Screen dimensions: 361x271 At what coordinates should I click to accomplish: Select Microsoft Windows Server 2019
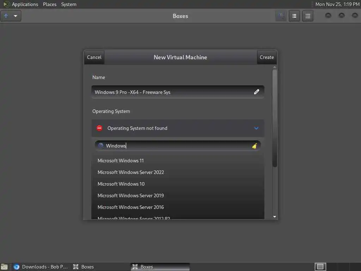pyautogui.click(x=178, y=195)
